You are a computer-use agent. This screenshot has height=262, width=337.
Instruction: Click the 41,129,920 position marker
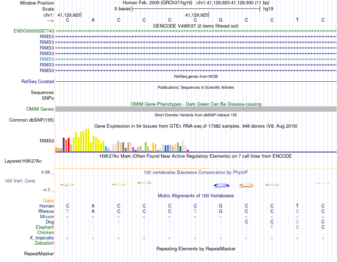69,15
